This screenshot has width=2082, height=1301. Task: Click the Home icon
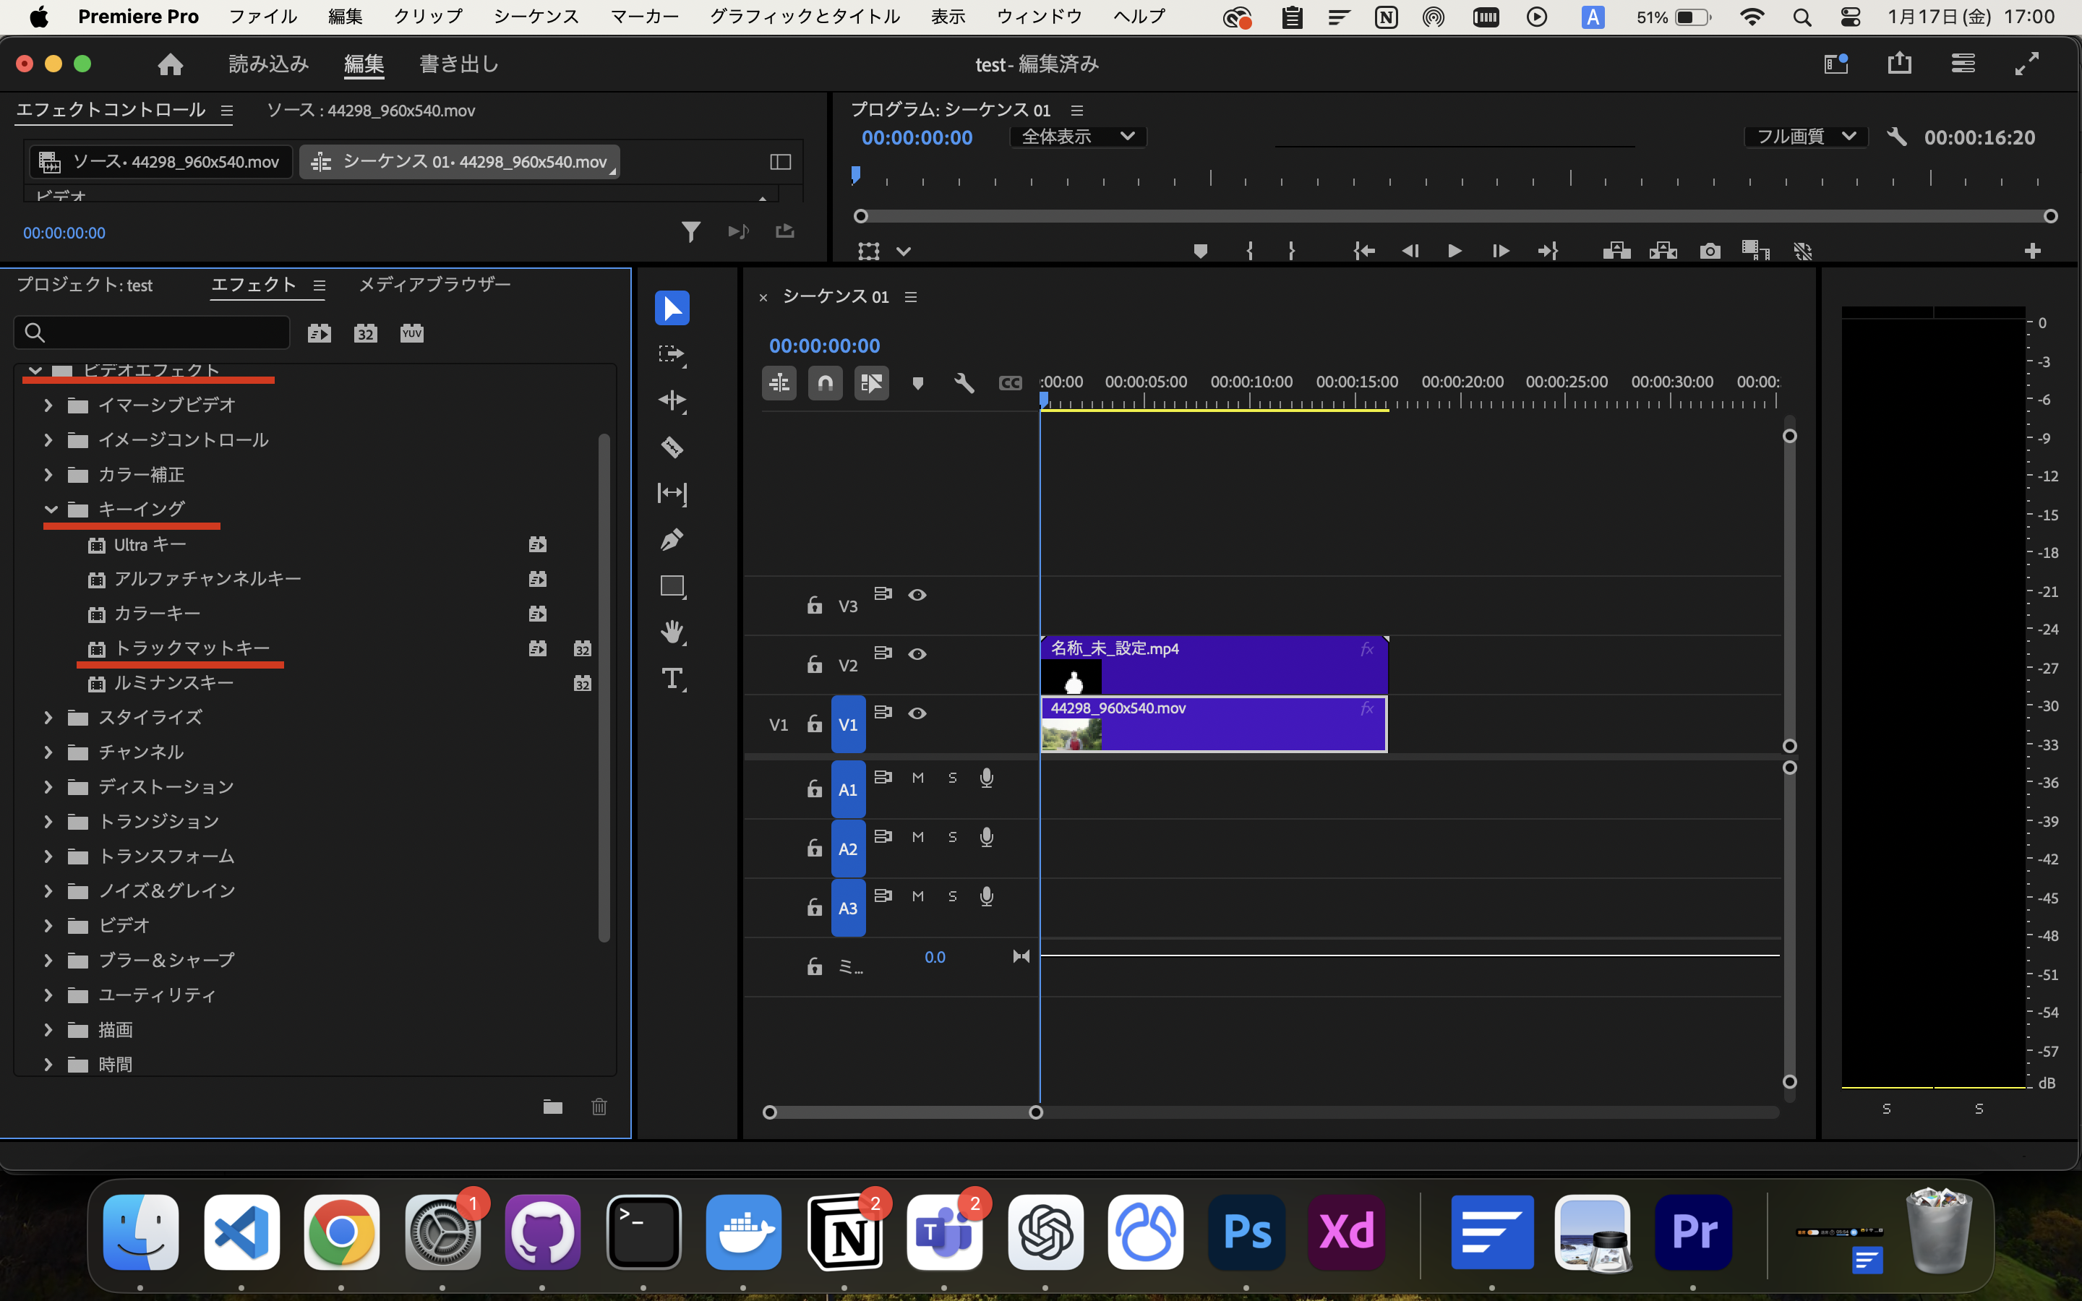[169, 64]
